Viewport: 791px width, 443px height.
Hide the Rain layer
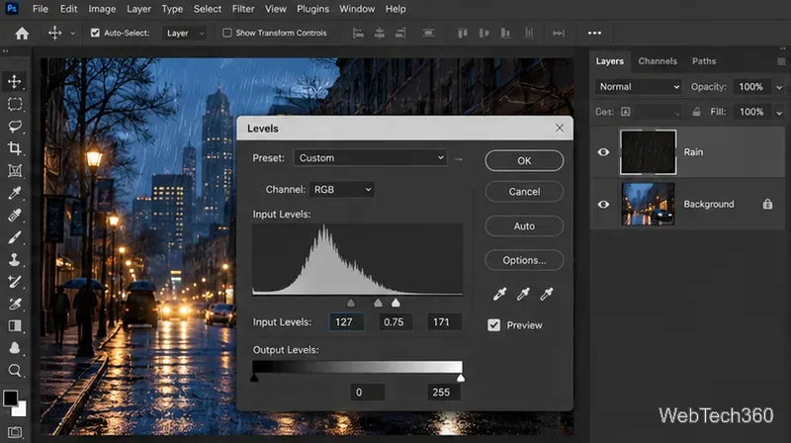click(x=603, y=152)
